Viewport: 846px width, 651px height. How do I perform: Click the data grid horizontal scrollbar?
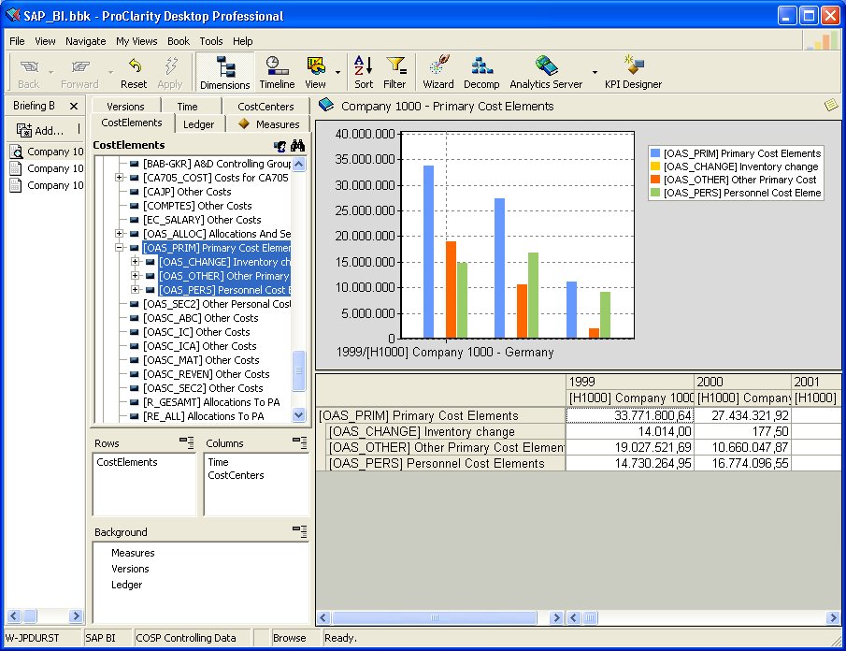[435, 618]
